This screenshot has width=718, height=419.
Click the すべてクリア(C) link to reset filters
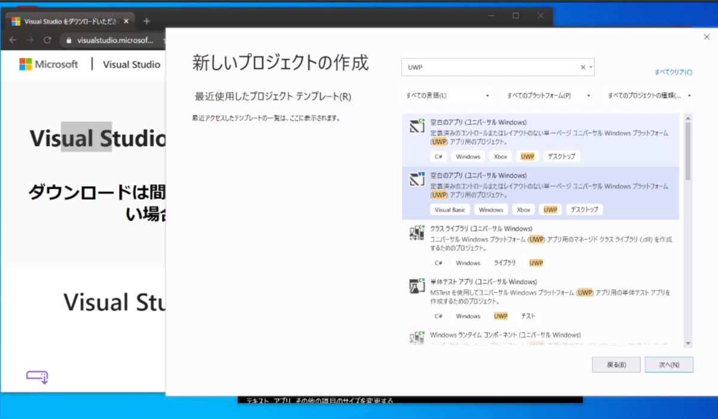[675, 71]
